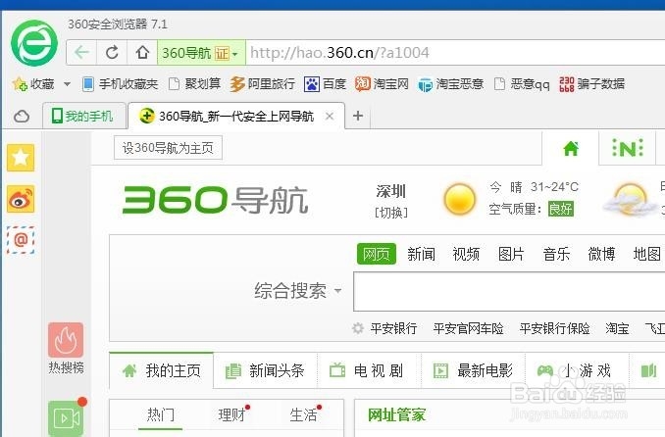The height and width of the screenshot is (437, 665).
Task: Click the green home icon tab
Action: click(x=571, y=149)
